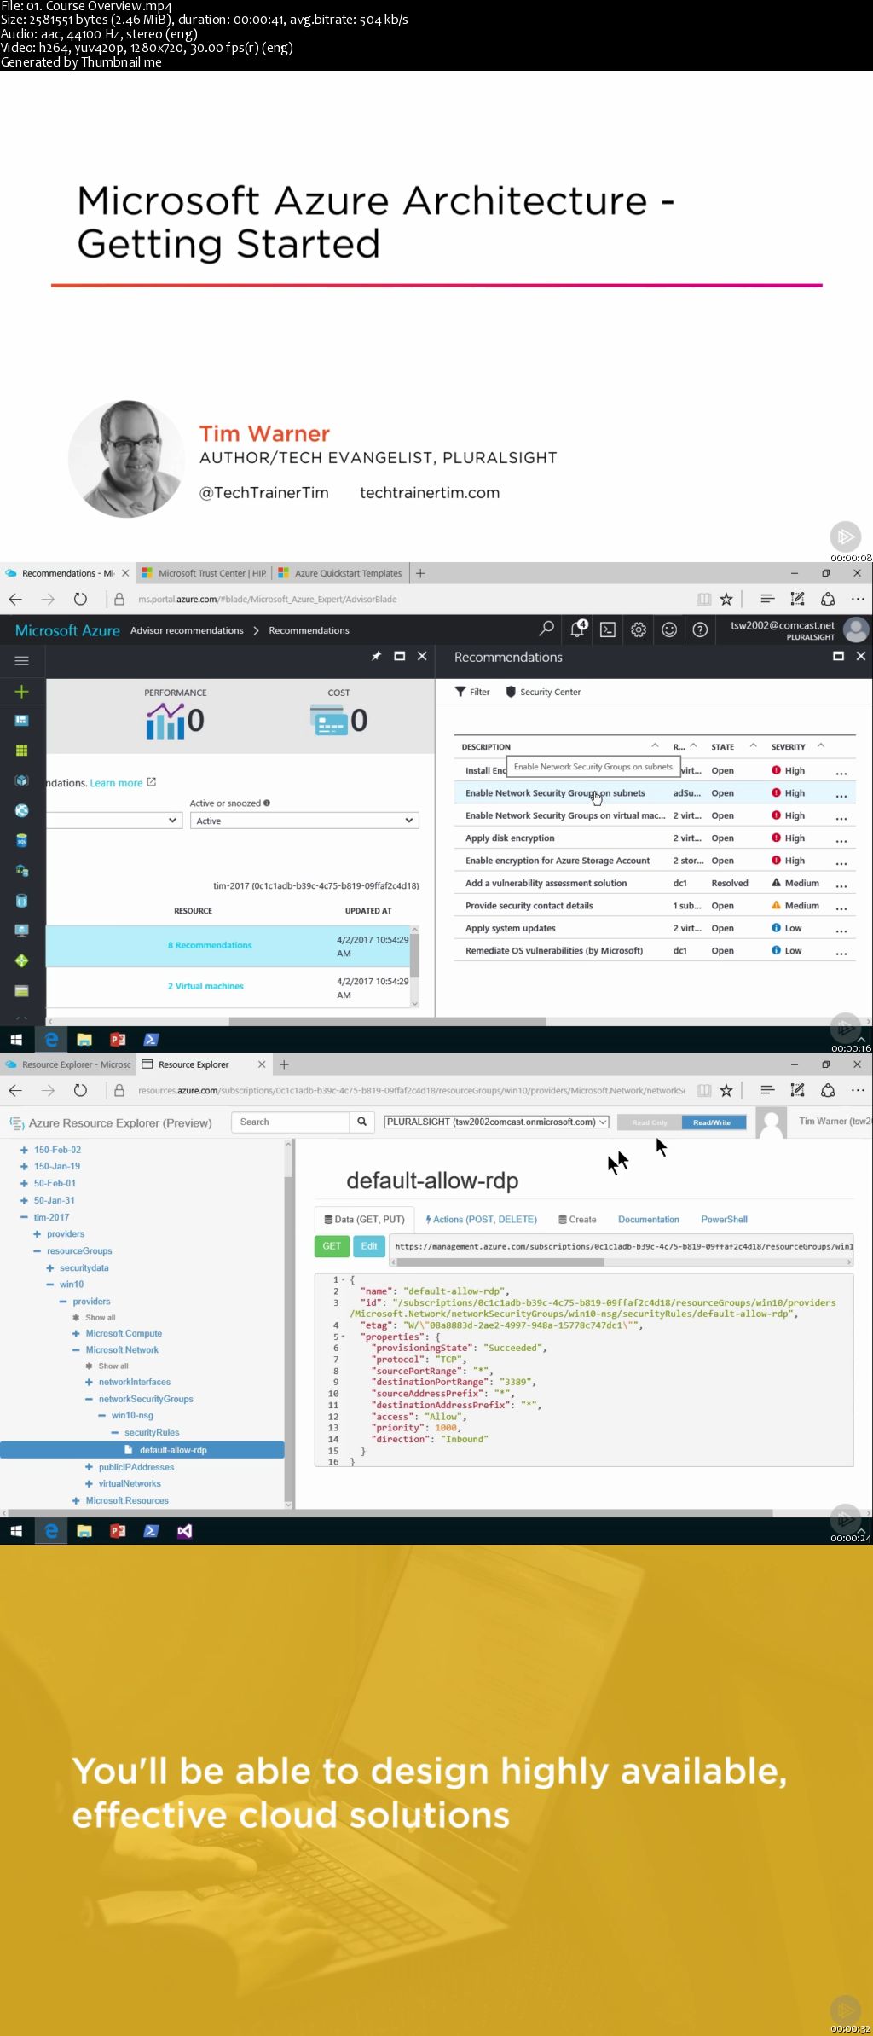Viewport: 873px width, 2036px height.
Task: Open the 8 Recommendations link
Action: pos(210,945)
